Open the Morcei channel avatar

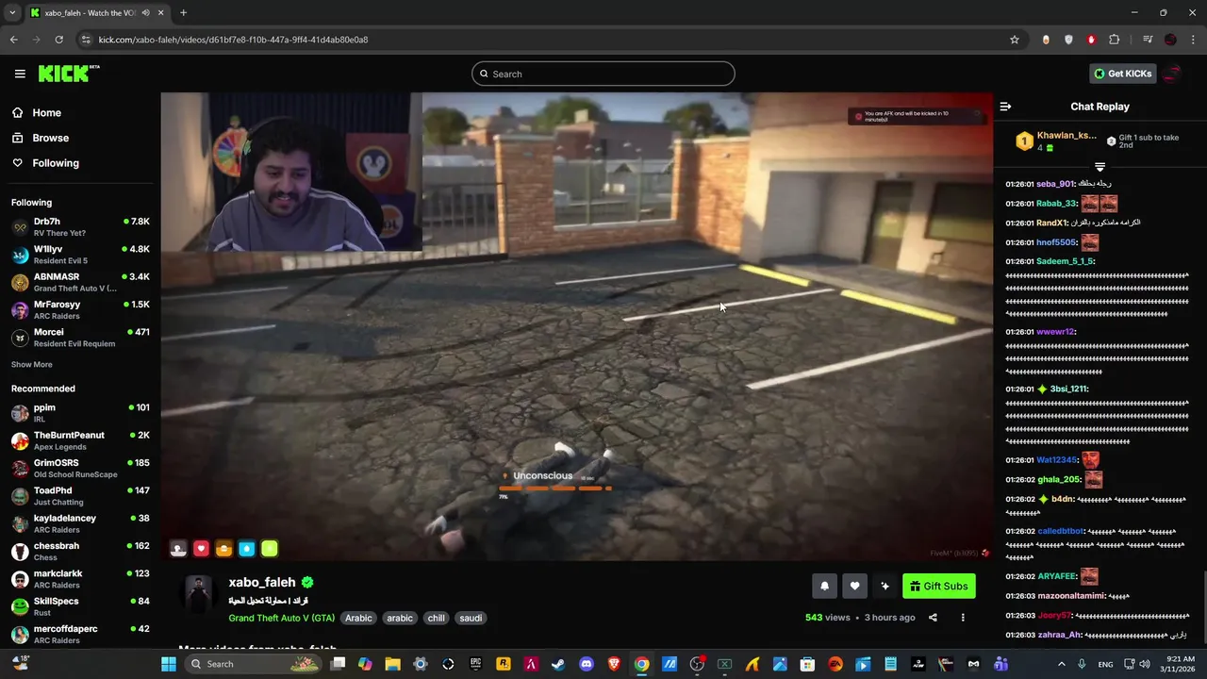click(x=20, y=338)
